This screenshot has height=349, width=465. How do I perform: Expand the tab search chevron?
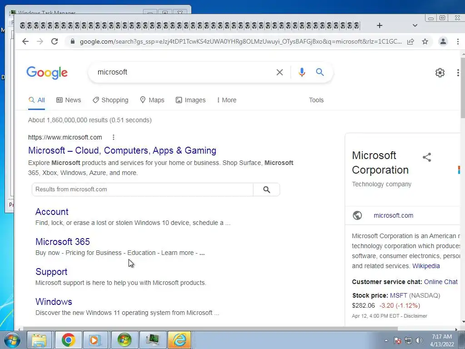click(415, 25)
